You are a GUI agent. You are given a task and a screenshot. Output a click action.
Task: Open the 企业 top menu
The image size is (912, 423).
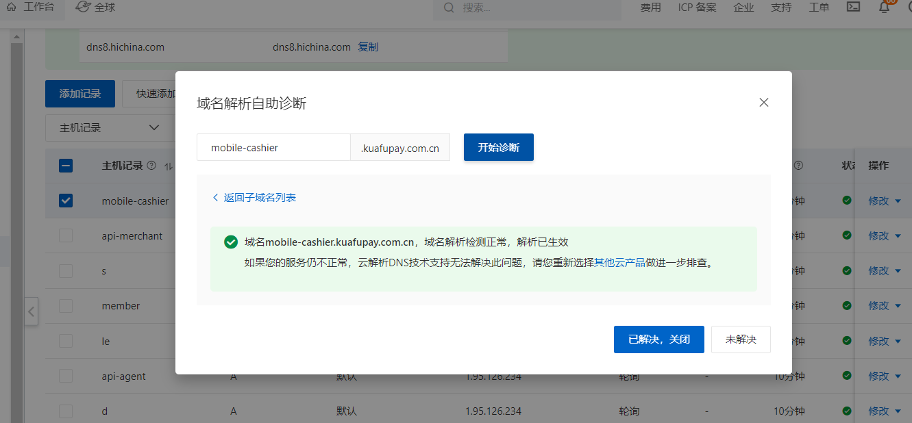click(x=743, y=8)
